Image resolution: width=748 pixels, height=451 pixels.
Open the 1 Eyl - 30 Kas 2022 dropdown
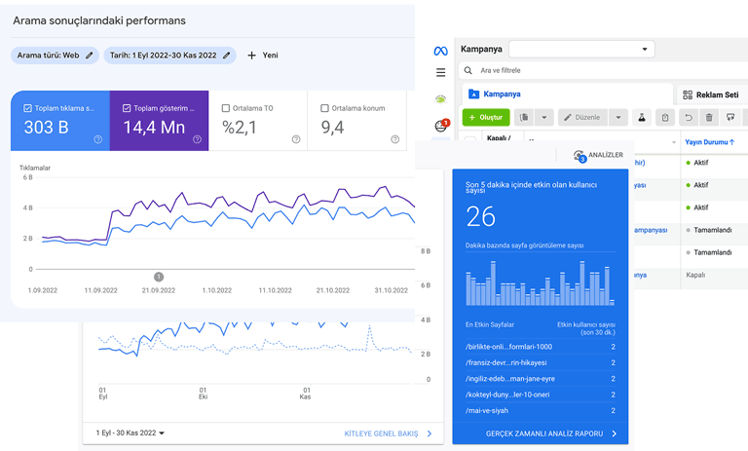pos(131,433)
